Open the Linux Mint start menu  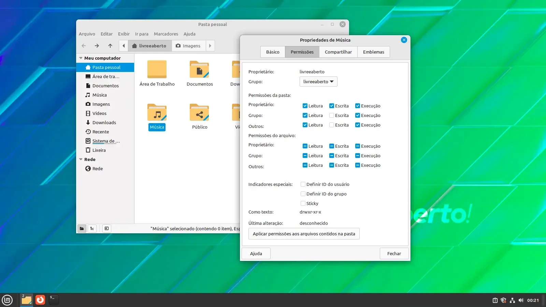tap(7, 300)
